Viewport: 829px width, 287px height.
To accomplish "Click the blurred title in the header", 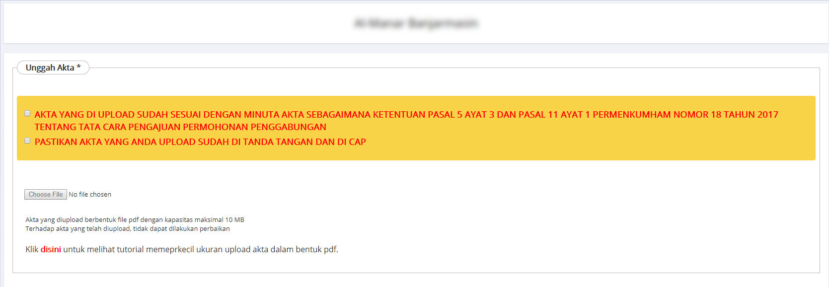I will (416, 23).
